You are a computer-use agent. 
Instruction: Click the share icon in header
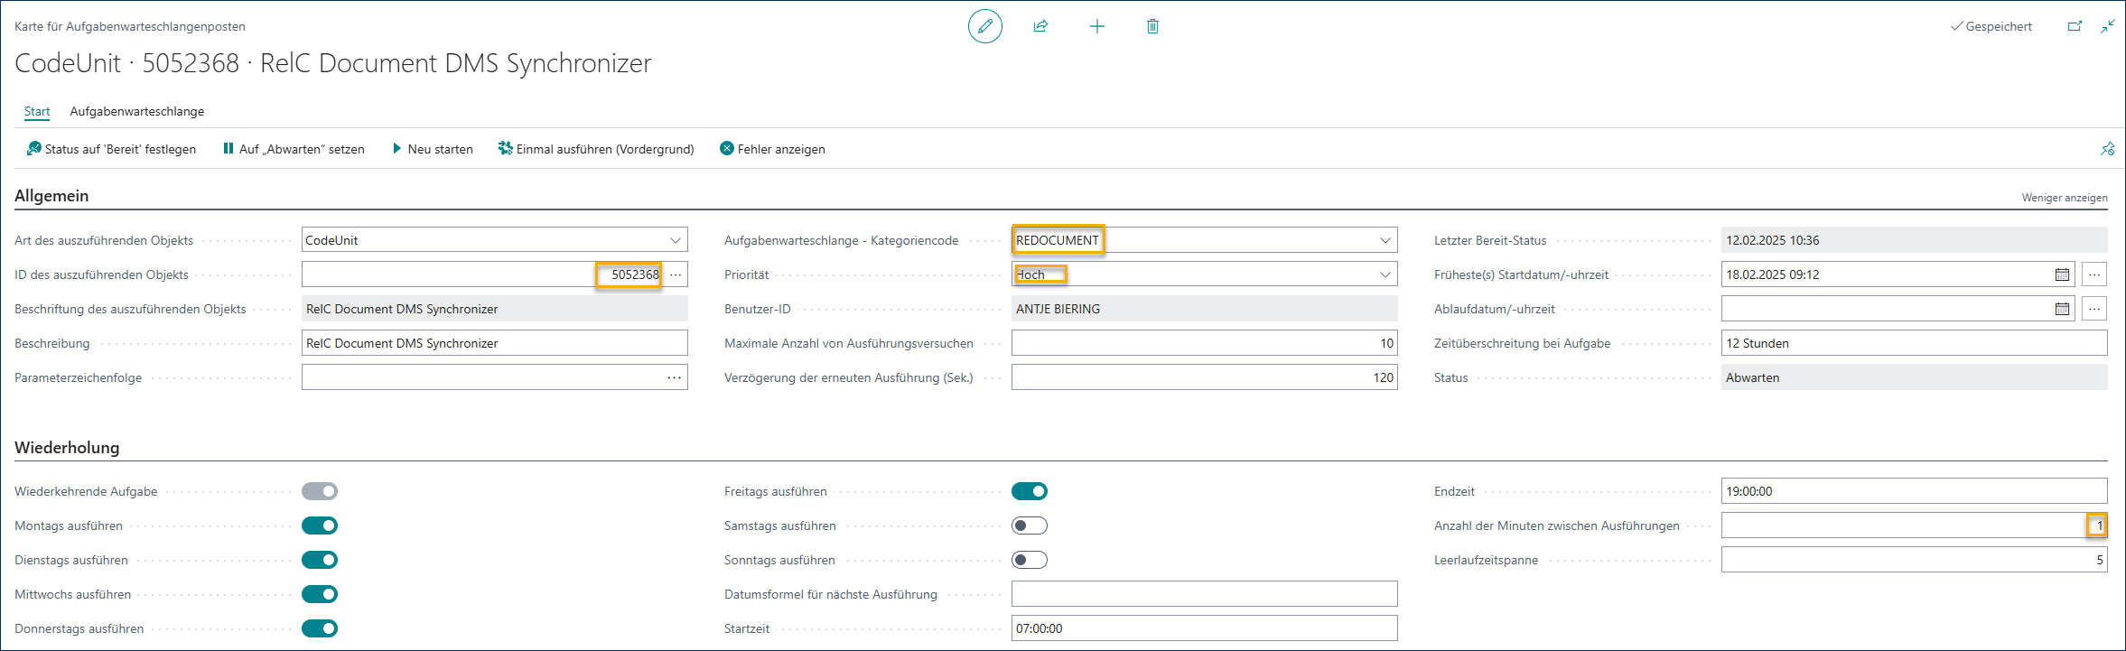pos(1040,26)
